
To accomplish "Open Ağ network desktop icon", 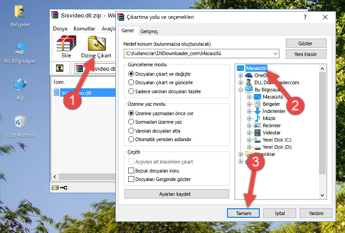I will 20,89.
